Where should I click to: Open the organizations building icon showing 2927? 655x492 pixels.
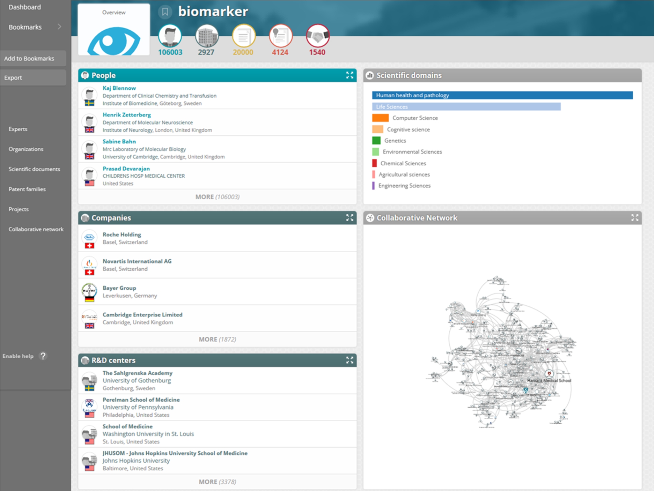coord(207,36)
